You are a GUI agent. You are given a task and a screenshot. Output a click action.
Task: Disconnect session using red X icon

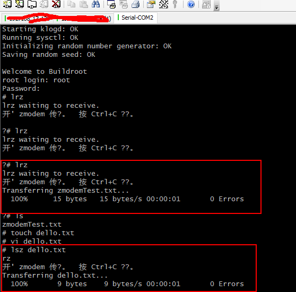(x=56, y=4)
